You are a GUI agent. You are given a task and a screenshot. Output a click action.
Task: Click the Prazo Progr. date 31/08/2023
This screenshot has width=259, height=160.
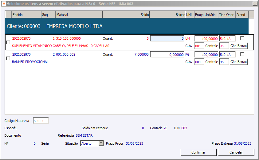[135, 143]
